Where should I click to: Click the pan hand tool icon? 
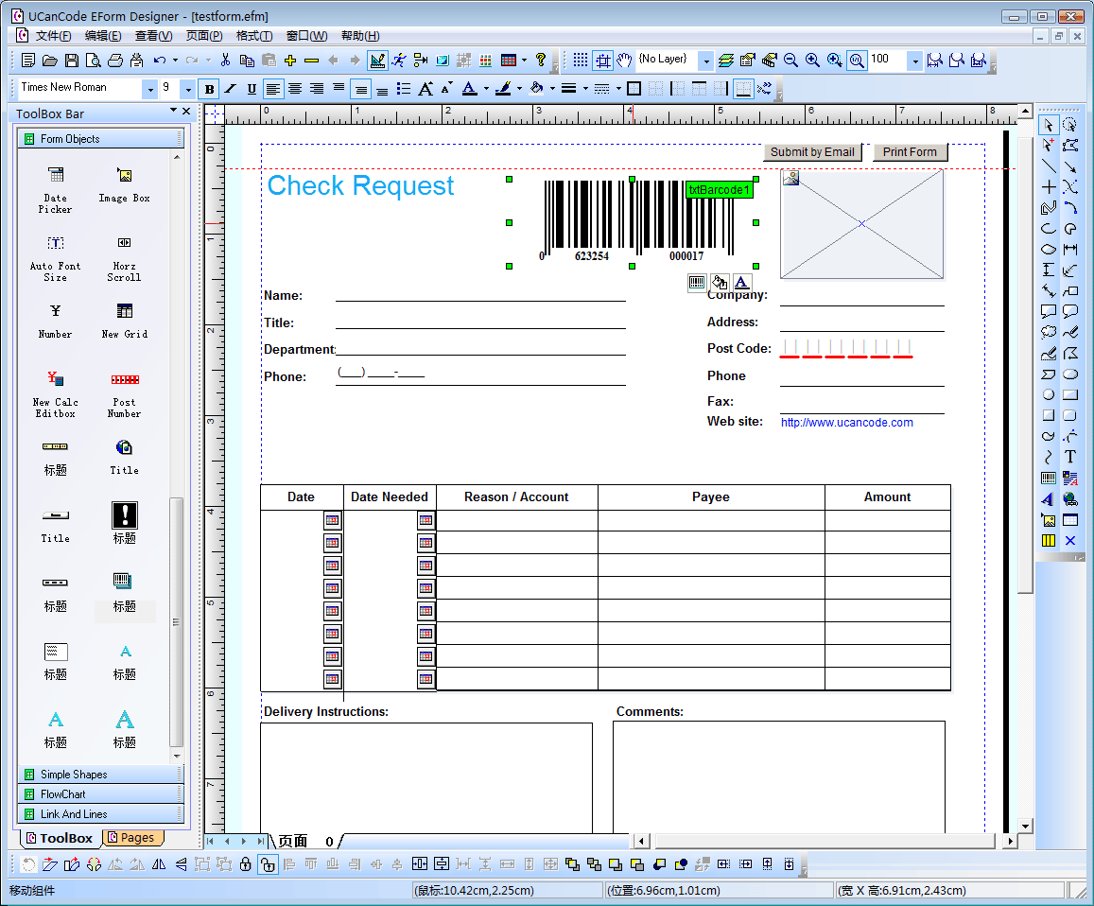(624, 61)
